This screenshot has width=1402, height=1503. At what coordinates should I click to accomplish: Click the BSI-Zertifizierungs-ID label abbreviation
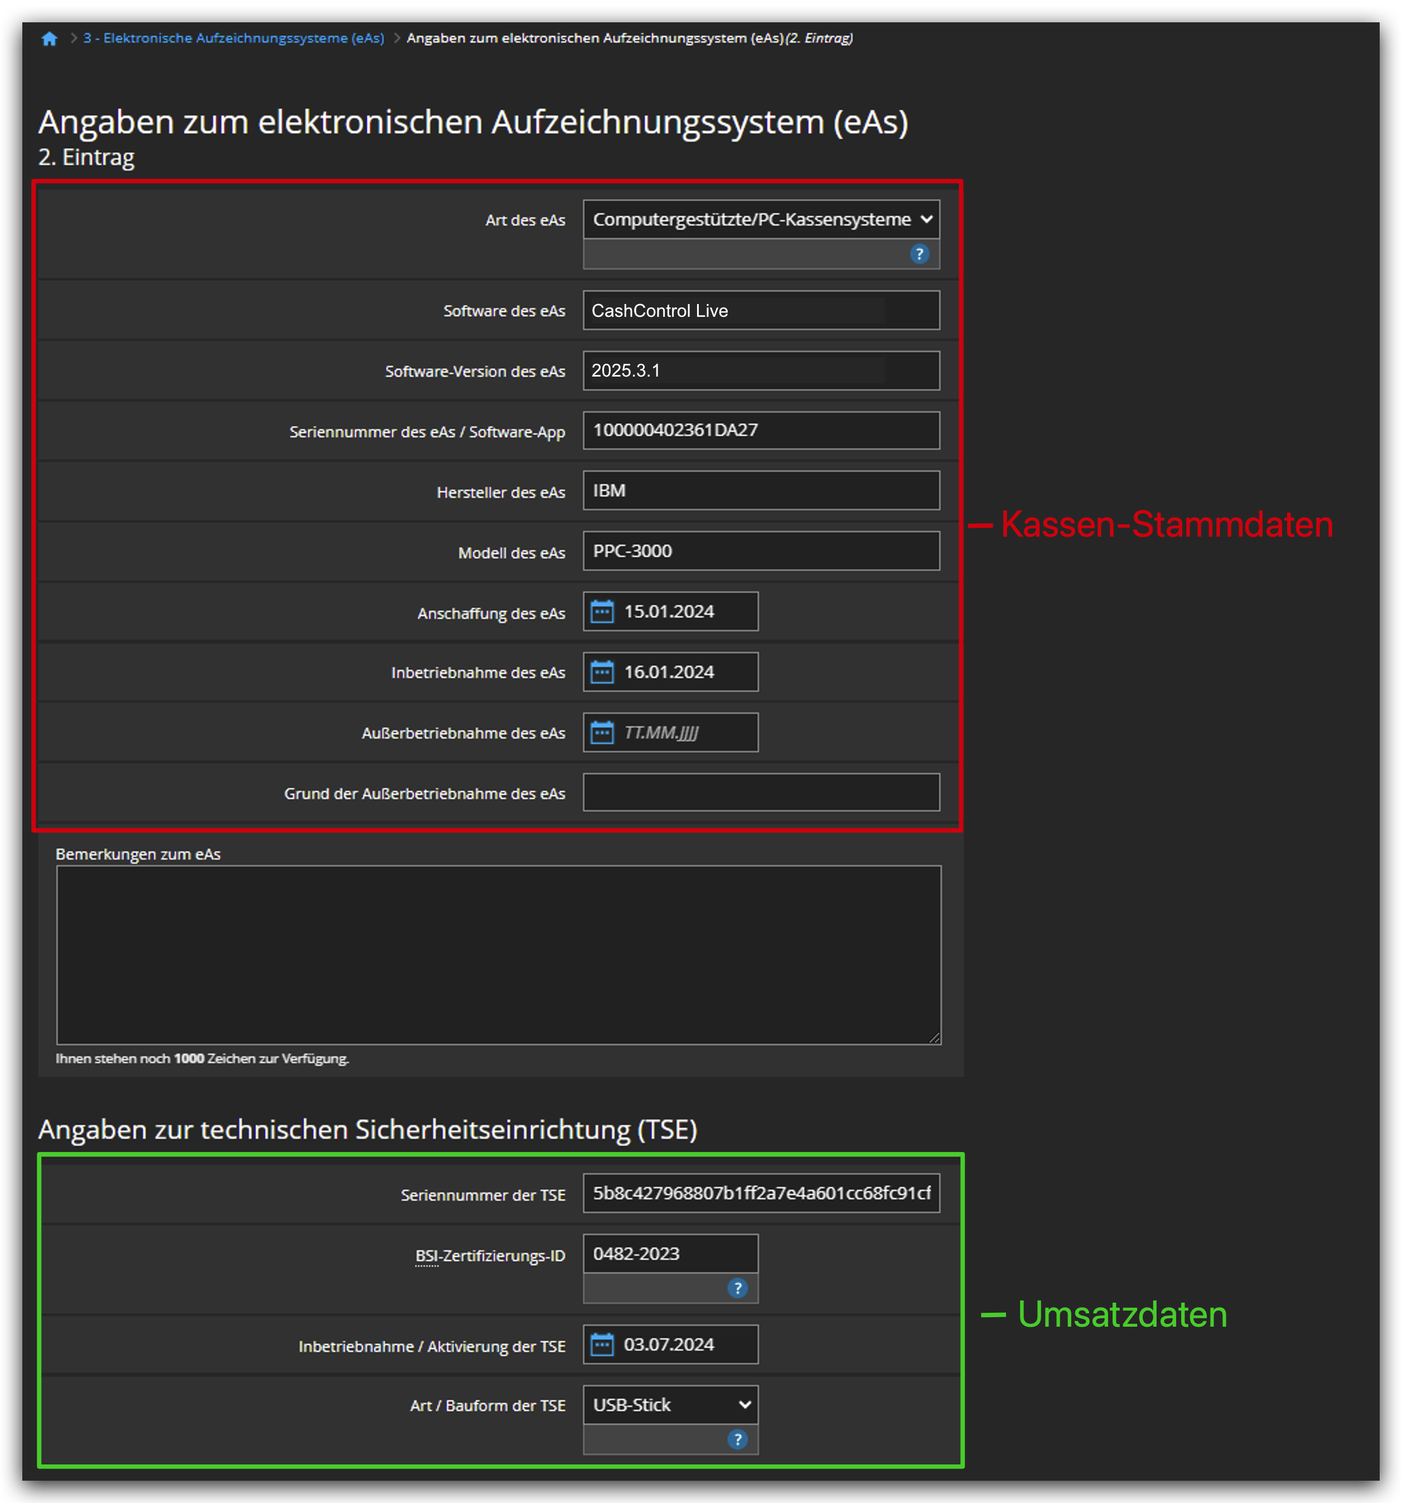click(x=426, y=1256)
